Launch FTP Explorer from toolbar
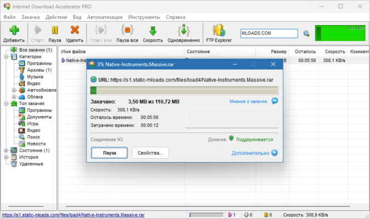 219,30
